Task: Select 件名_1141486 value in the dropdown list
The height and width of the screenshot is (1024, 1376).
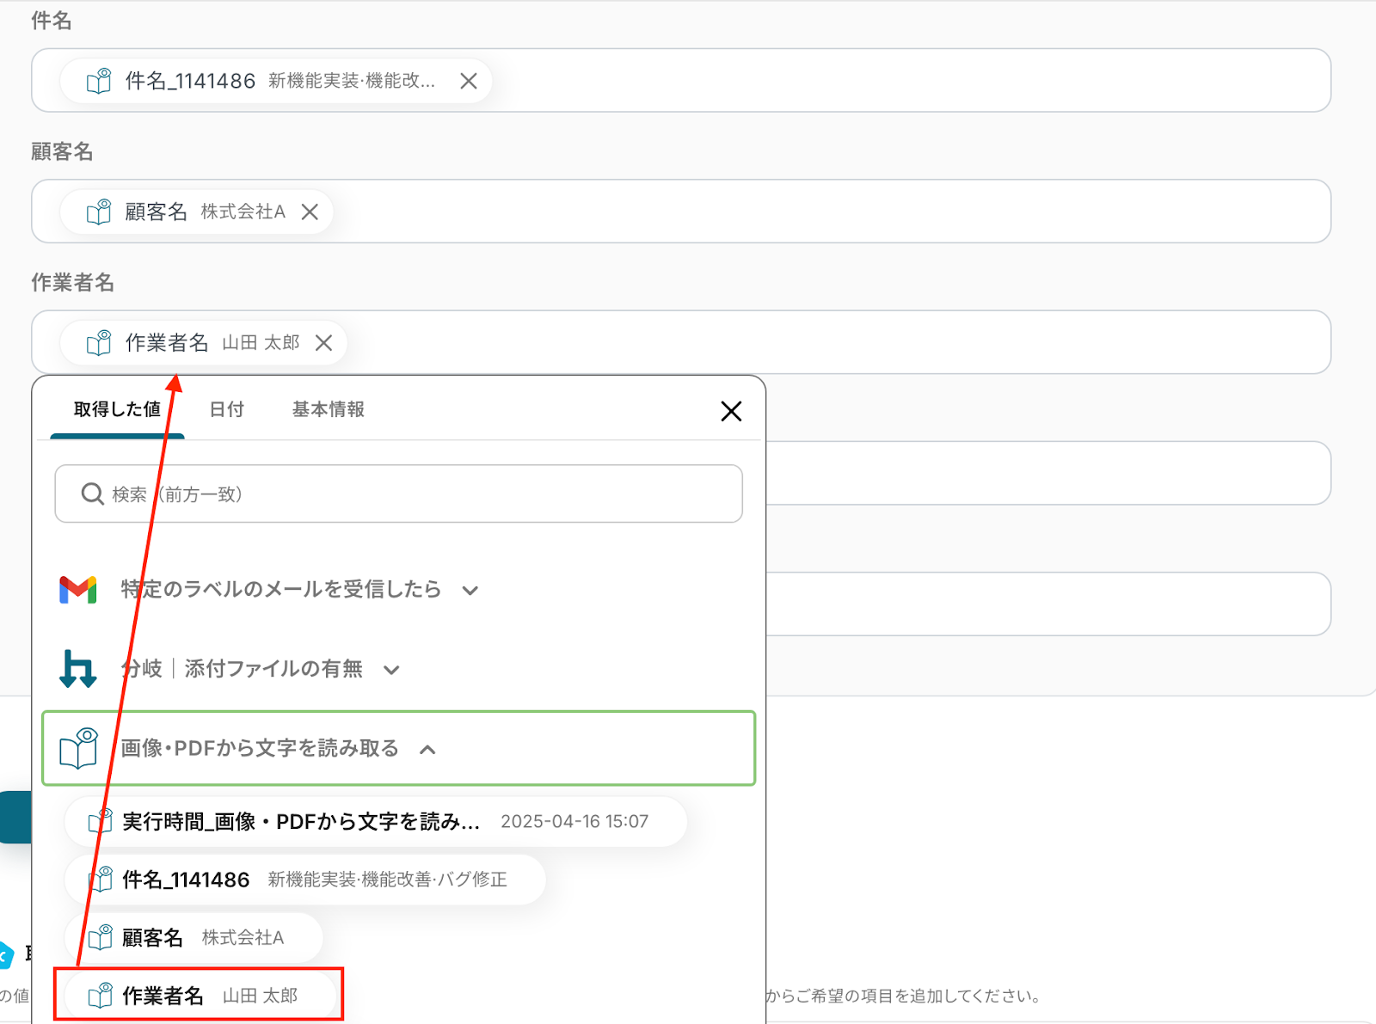Action: (x=305, y=880)
